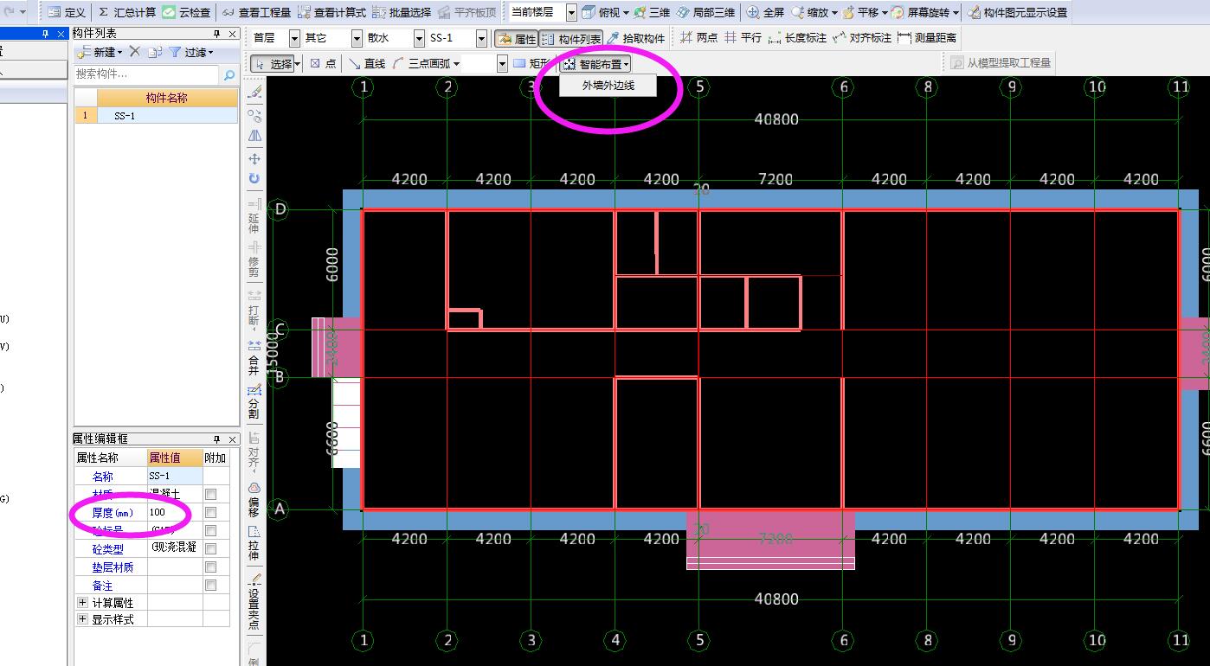The width and height of the screenshot is (1210, 666).
Task: Click the 搜索构件 search field
Action: coord(147,75)
